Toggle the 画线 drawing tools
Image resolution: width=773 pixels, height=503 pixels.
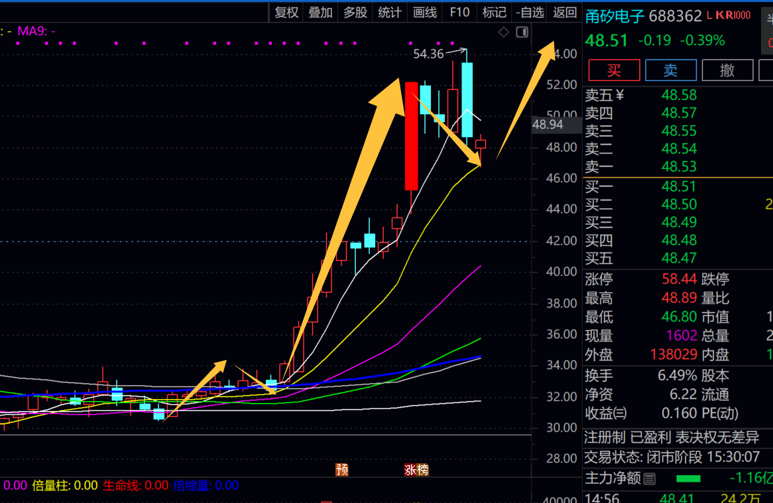pos(425,12)
